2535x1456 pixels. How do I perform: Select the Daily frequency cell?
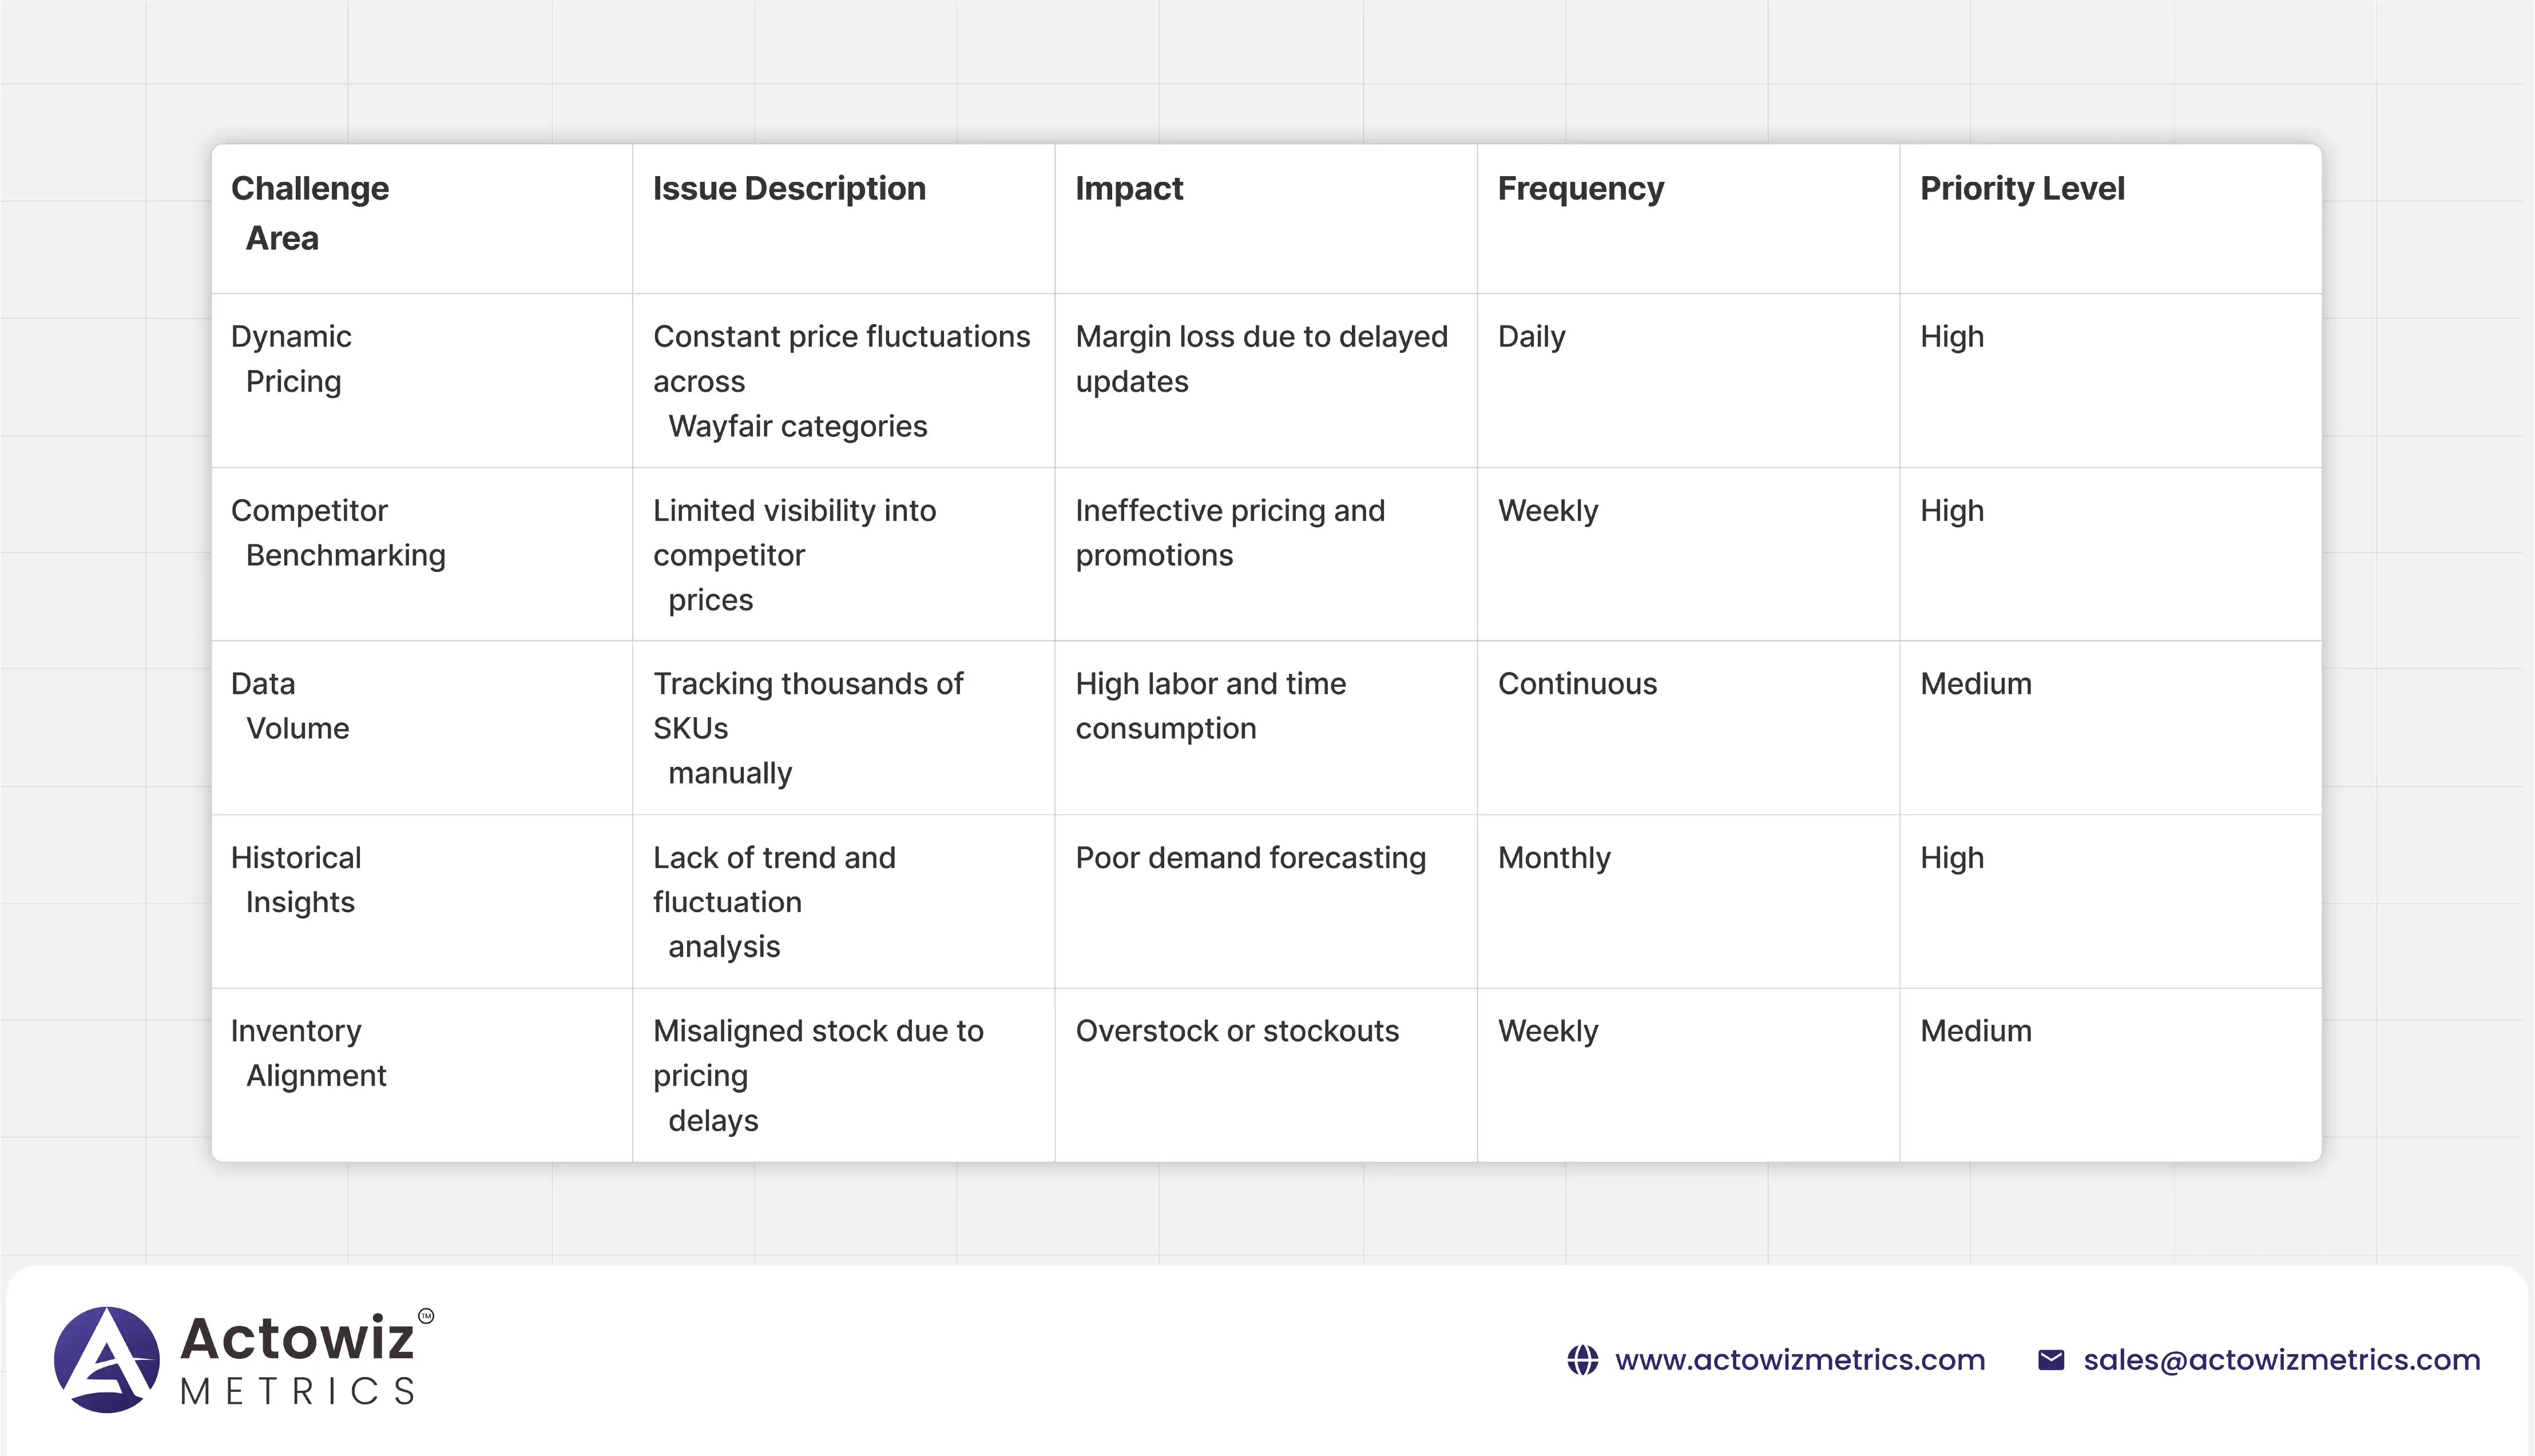tap(1530, 337)
